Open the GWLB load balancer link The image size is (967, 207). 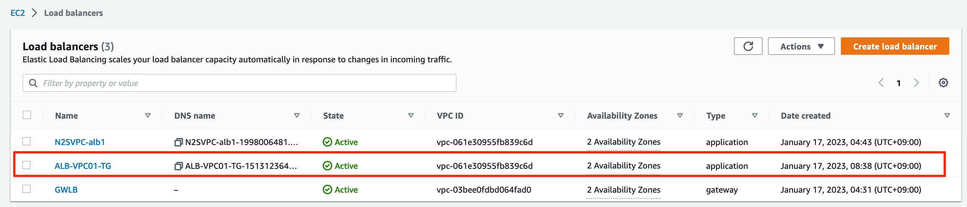66,190
